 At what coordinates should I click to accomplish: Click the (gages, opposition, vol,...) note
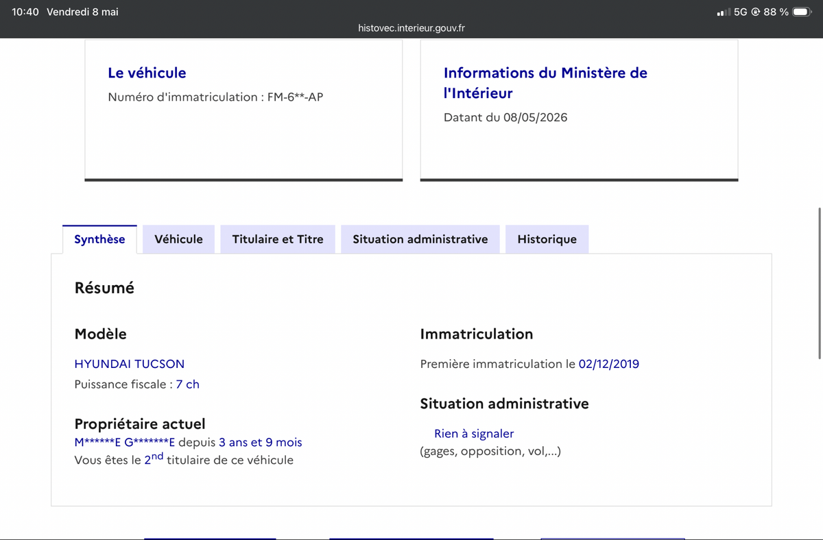(x=490, y=452)
